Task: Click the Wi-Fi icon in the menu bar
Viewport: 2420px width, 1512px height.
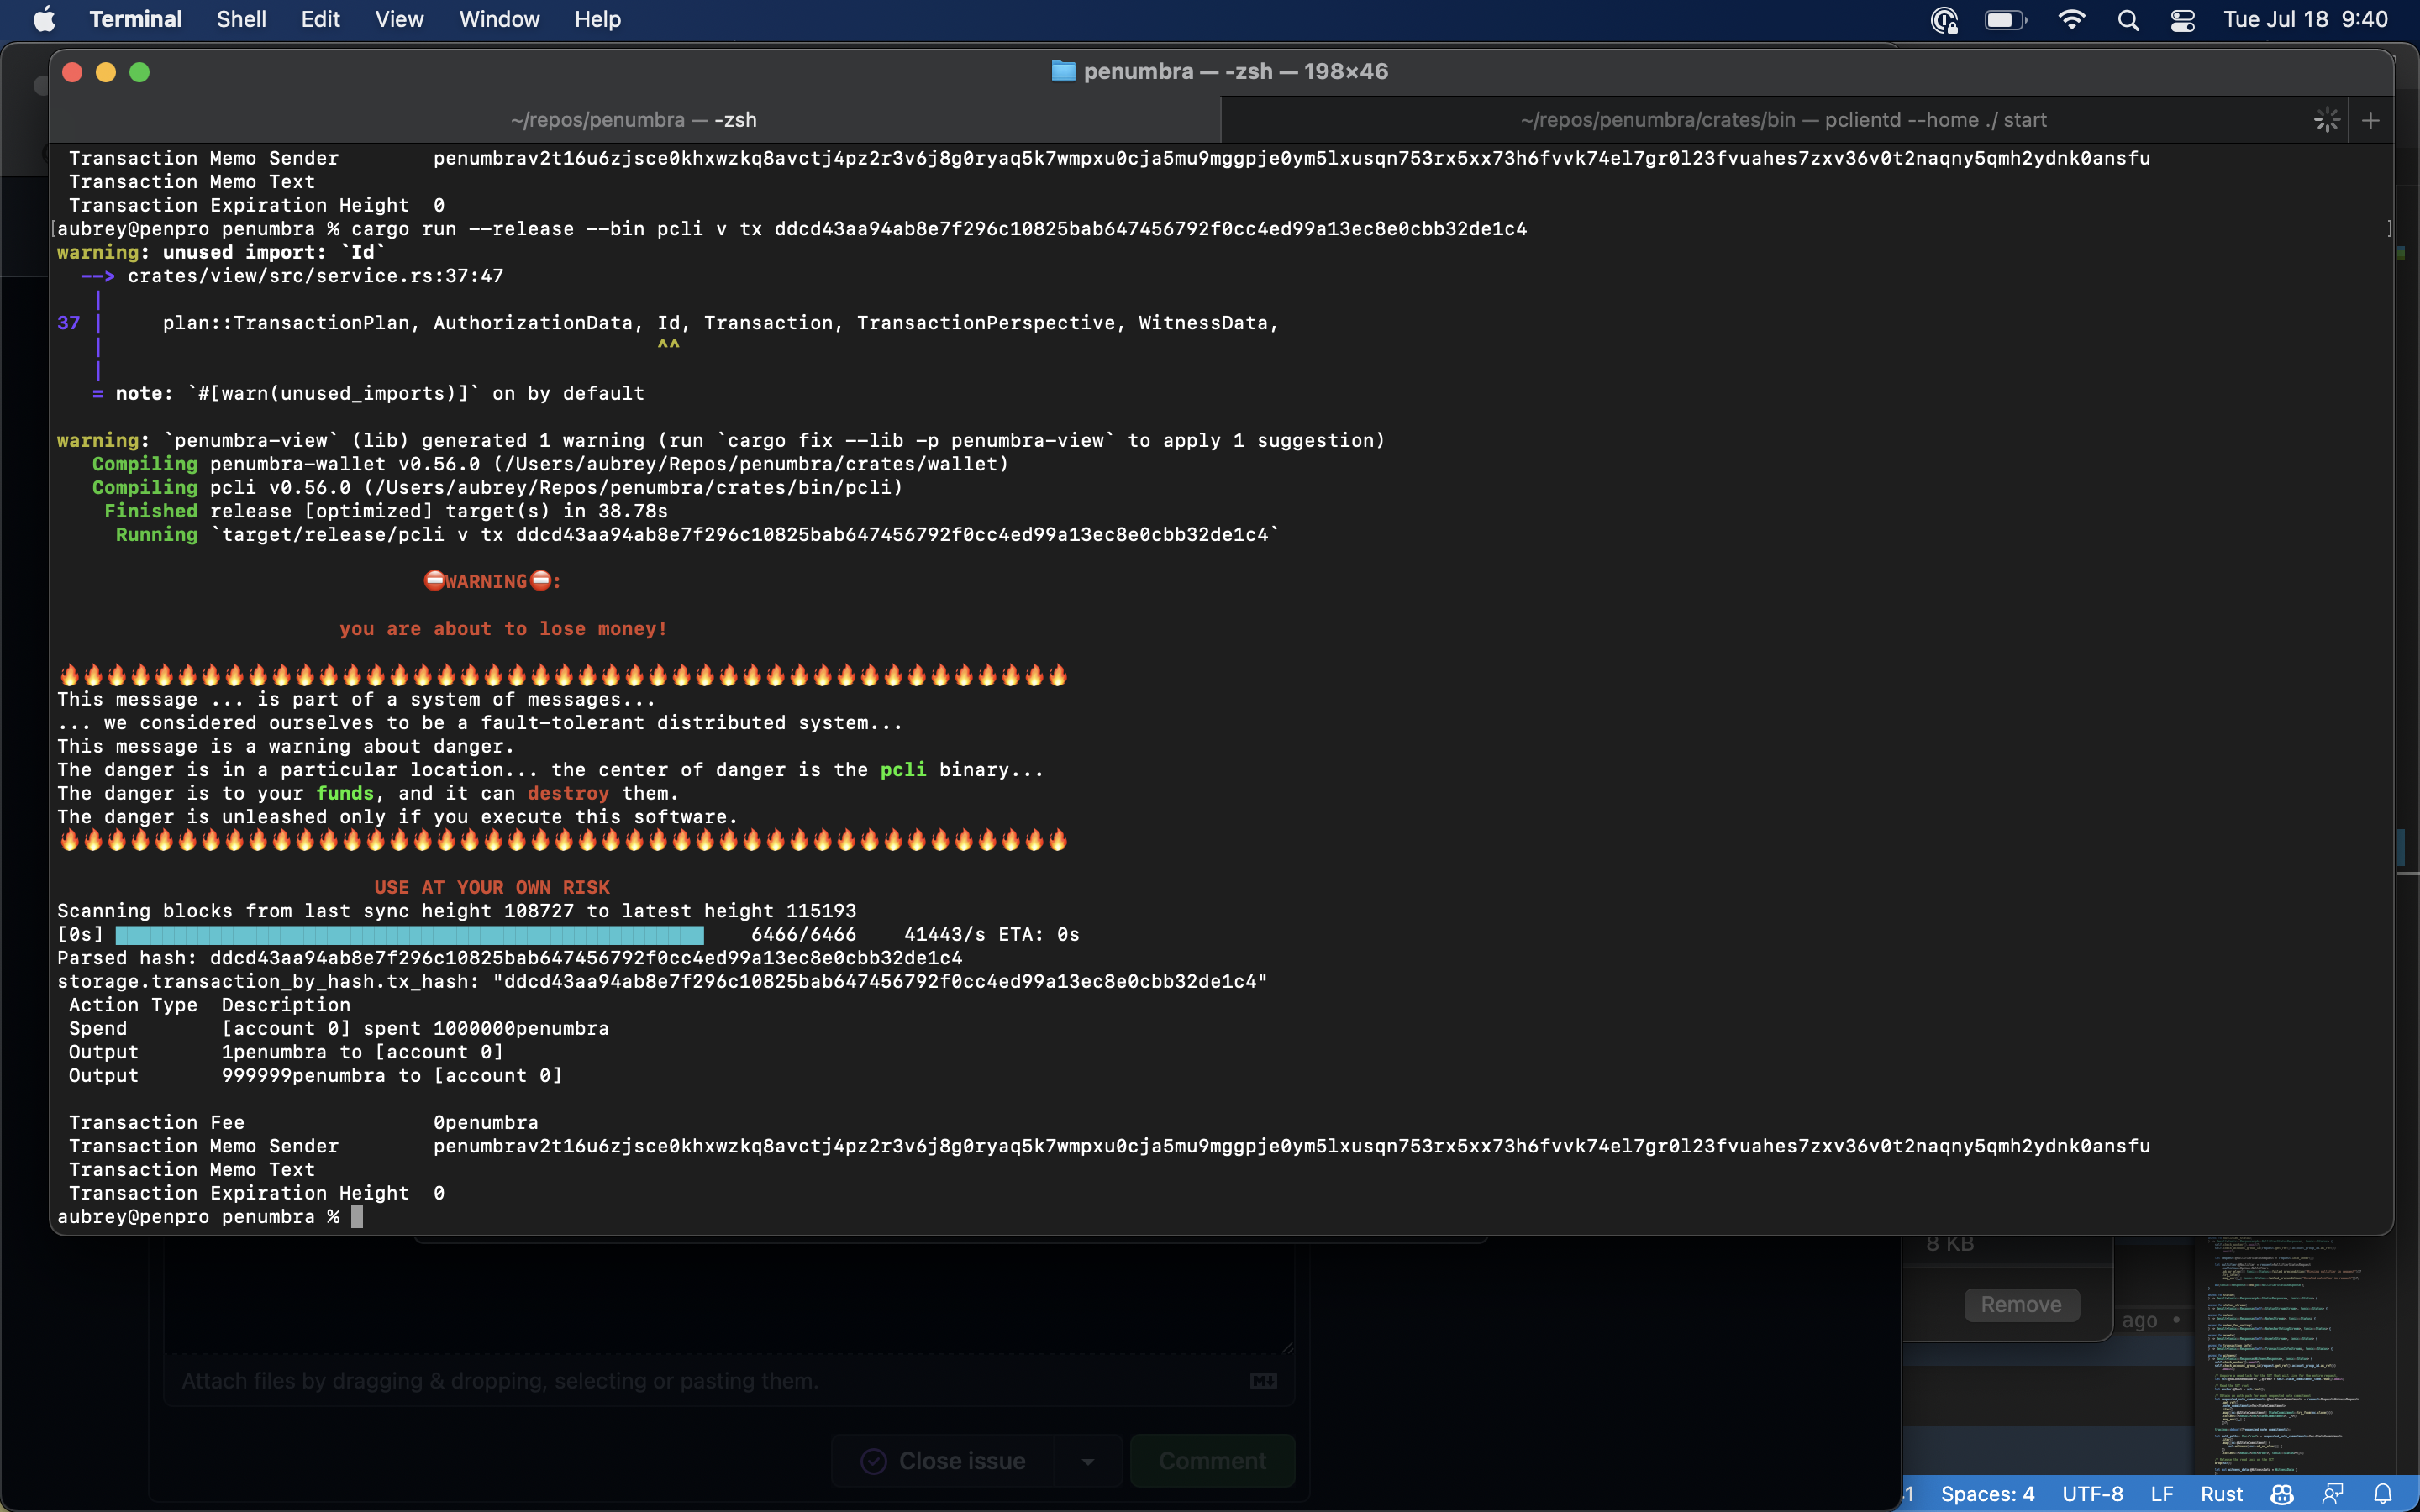Action: coord(2072,20)
